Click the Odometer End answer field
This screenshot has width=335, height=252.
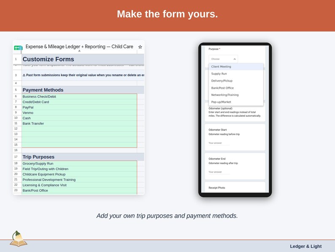[x=219, y=172]
